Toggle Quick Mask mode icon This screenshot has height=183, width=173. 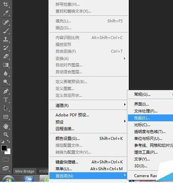[x=6, y=159]
